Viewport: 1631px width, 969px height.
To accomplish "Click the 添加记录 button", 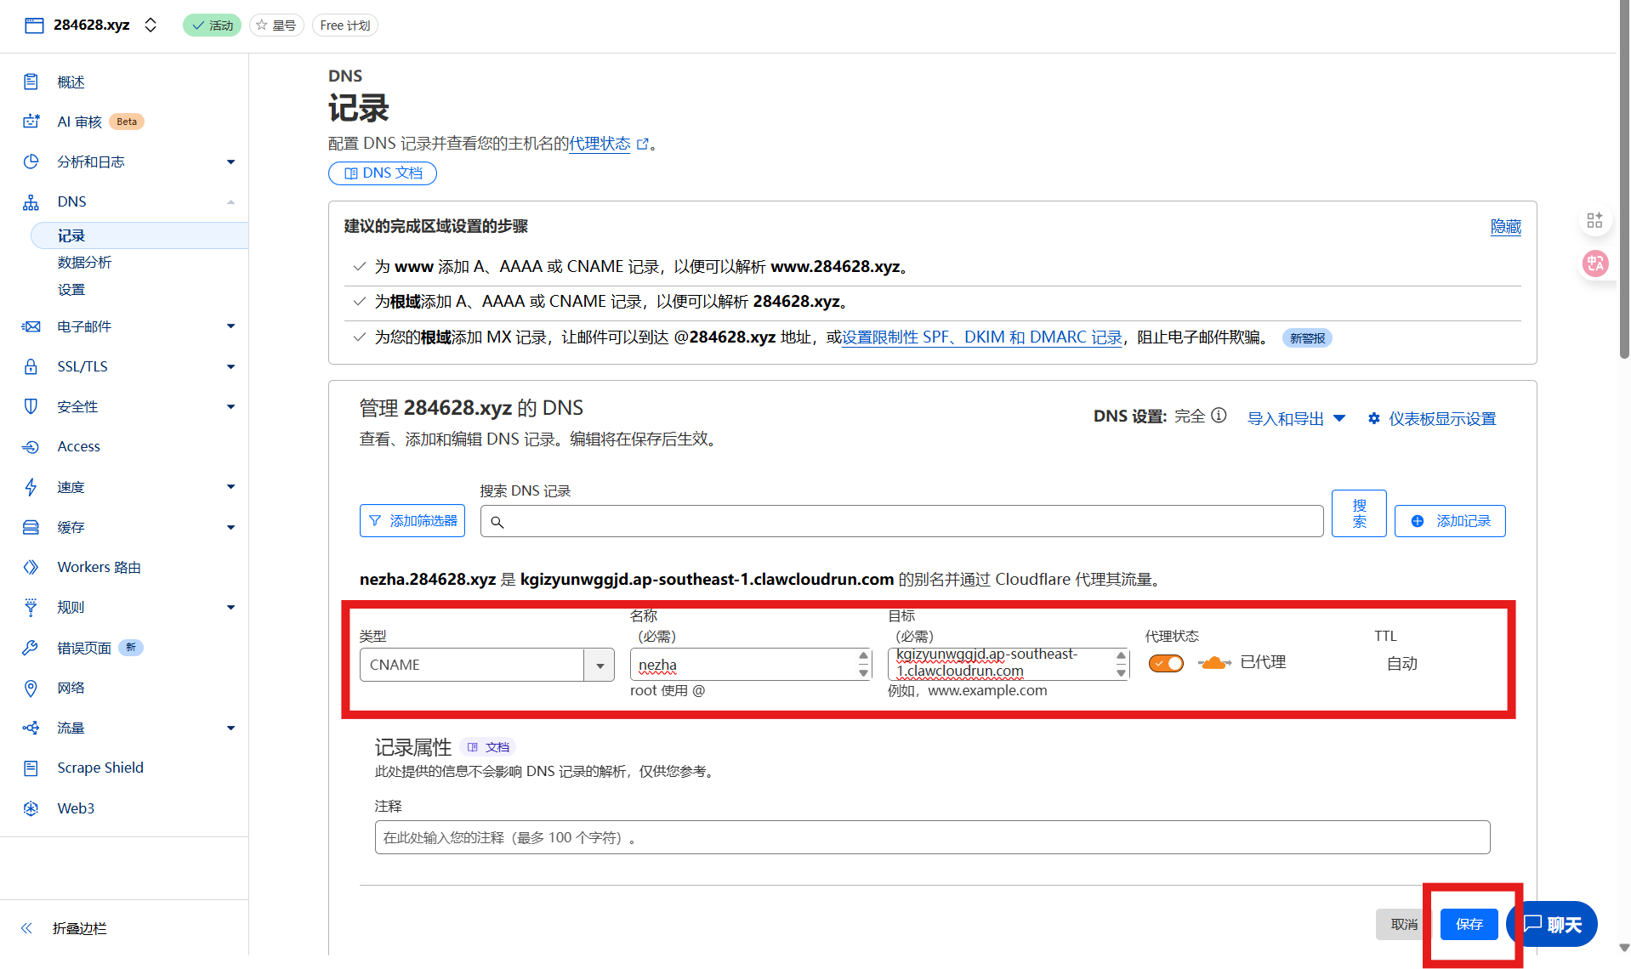I will [1450, 521].
